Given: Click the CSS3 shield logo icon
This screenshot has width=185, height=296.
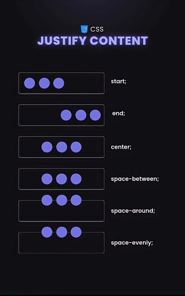Looking at the screenshot, I should 84,29.
